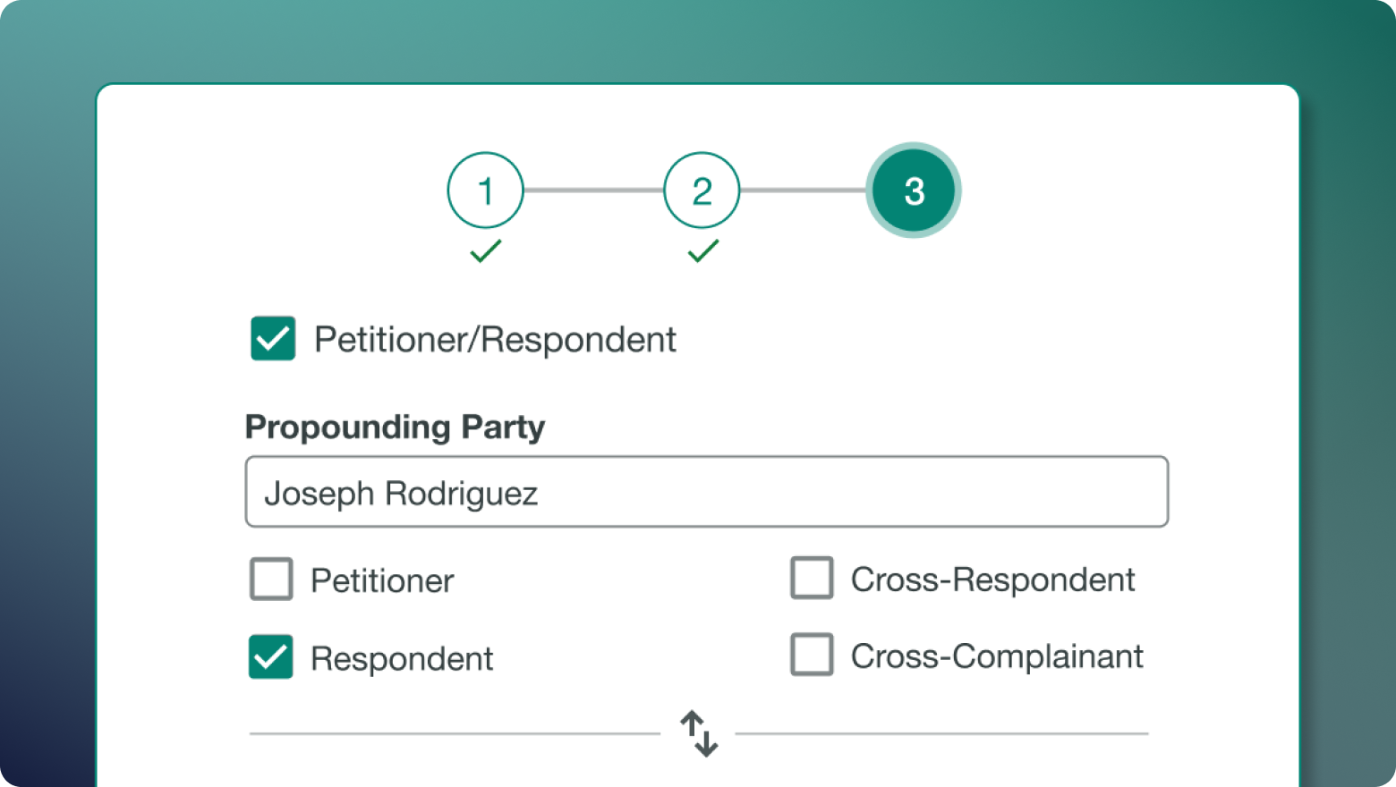Check the Cross-Respondent box
1396x787 pixels.
(x=812, y=579)
